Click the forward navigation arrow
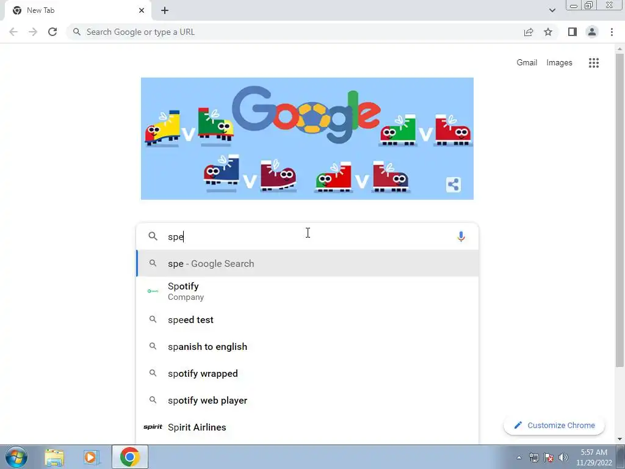 pyautogui.click(x=33, y=32)
